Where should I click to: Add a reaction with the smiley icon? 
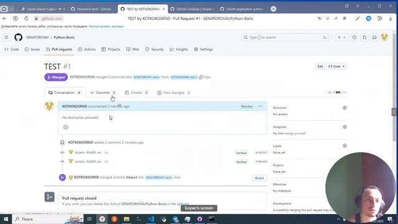(x=66, y=127)
